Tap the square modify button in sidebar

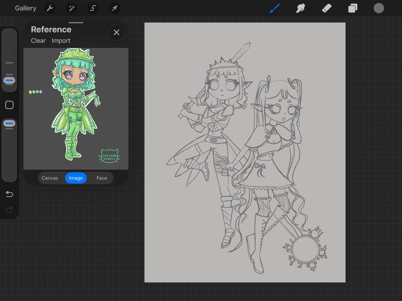pos(9,105)
